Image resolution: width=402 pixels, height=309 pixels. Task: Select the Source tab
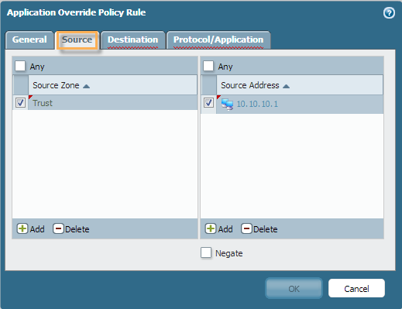[77, 39]
